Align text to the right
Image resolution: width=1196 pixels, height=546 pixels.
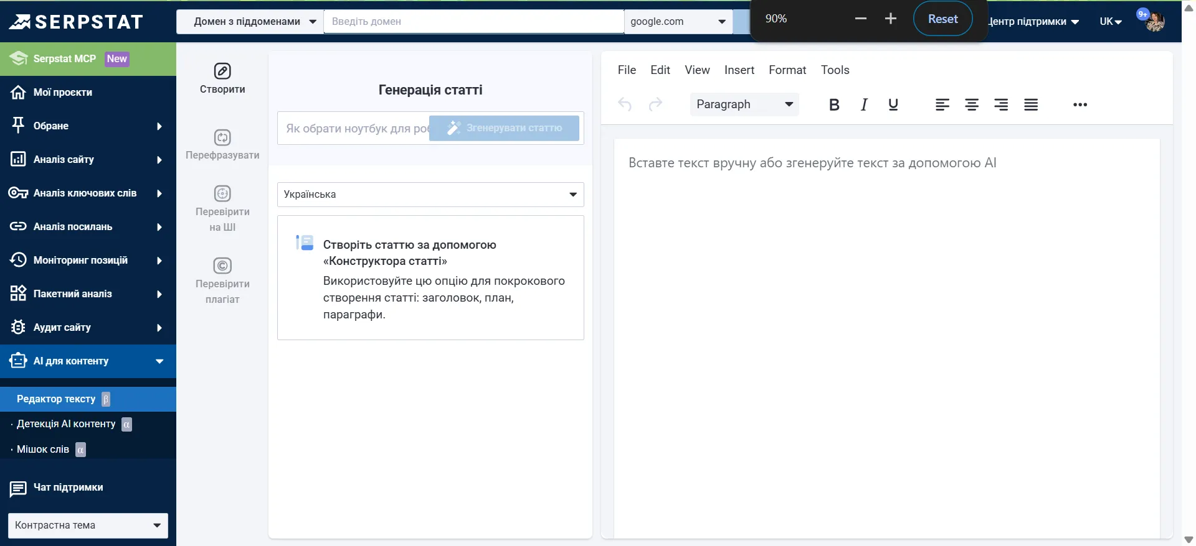click(x=1001, y=104)
